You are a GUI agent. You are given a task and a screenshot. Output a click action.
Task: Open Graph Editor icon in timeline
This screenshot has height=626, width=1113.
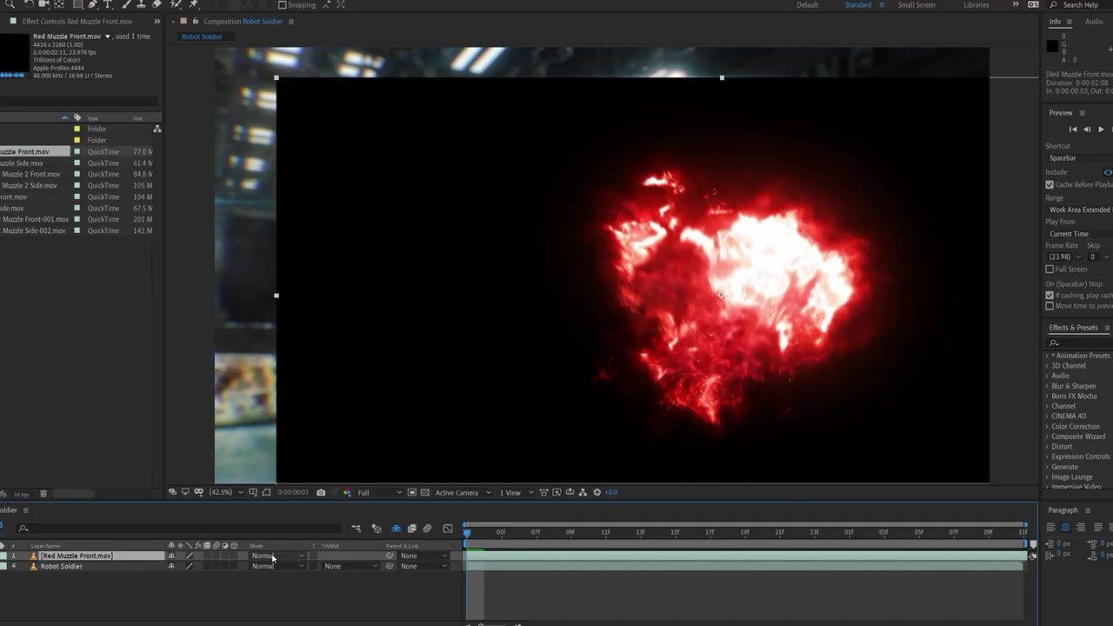click(447, 529)
